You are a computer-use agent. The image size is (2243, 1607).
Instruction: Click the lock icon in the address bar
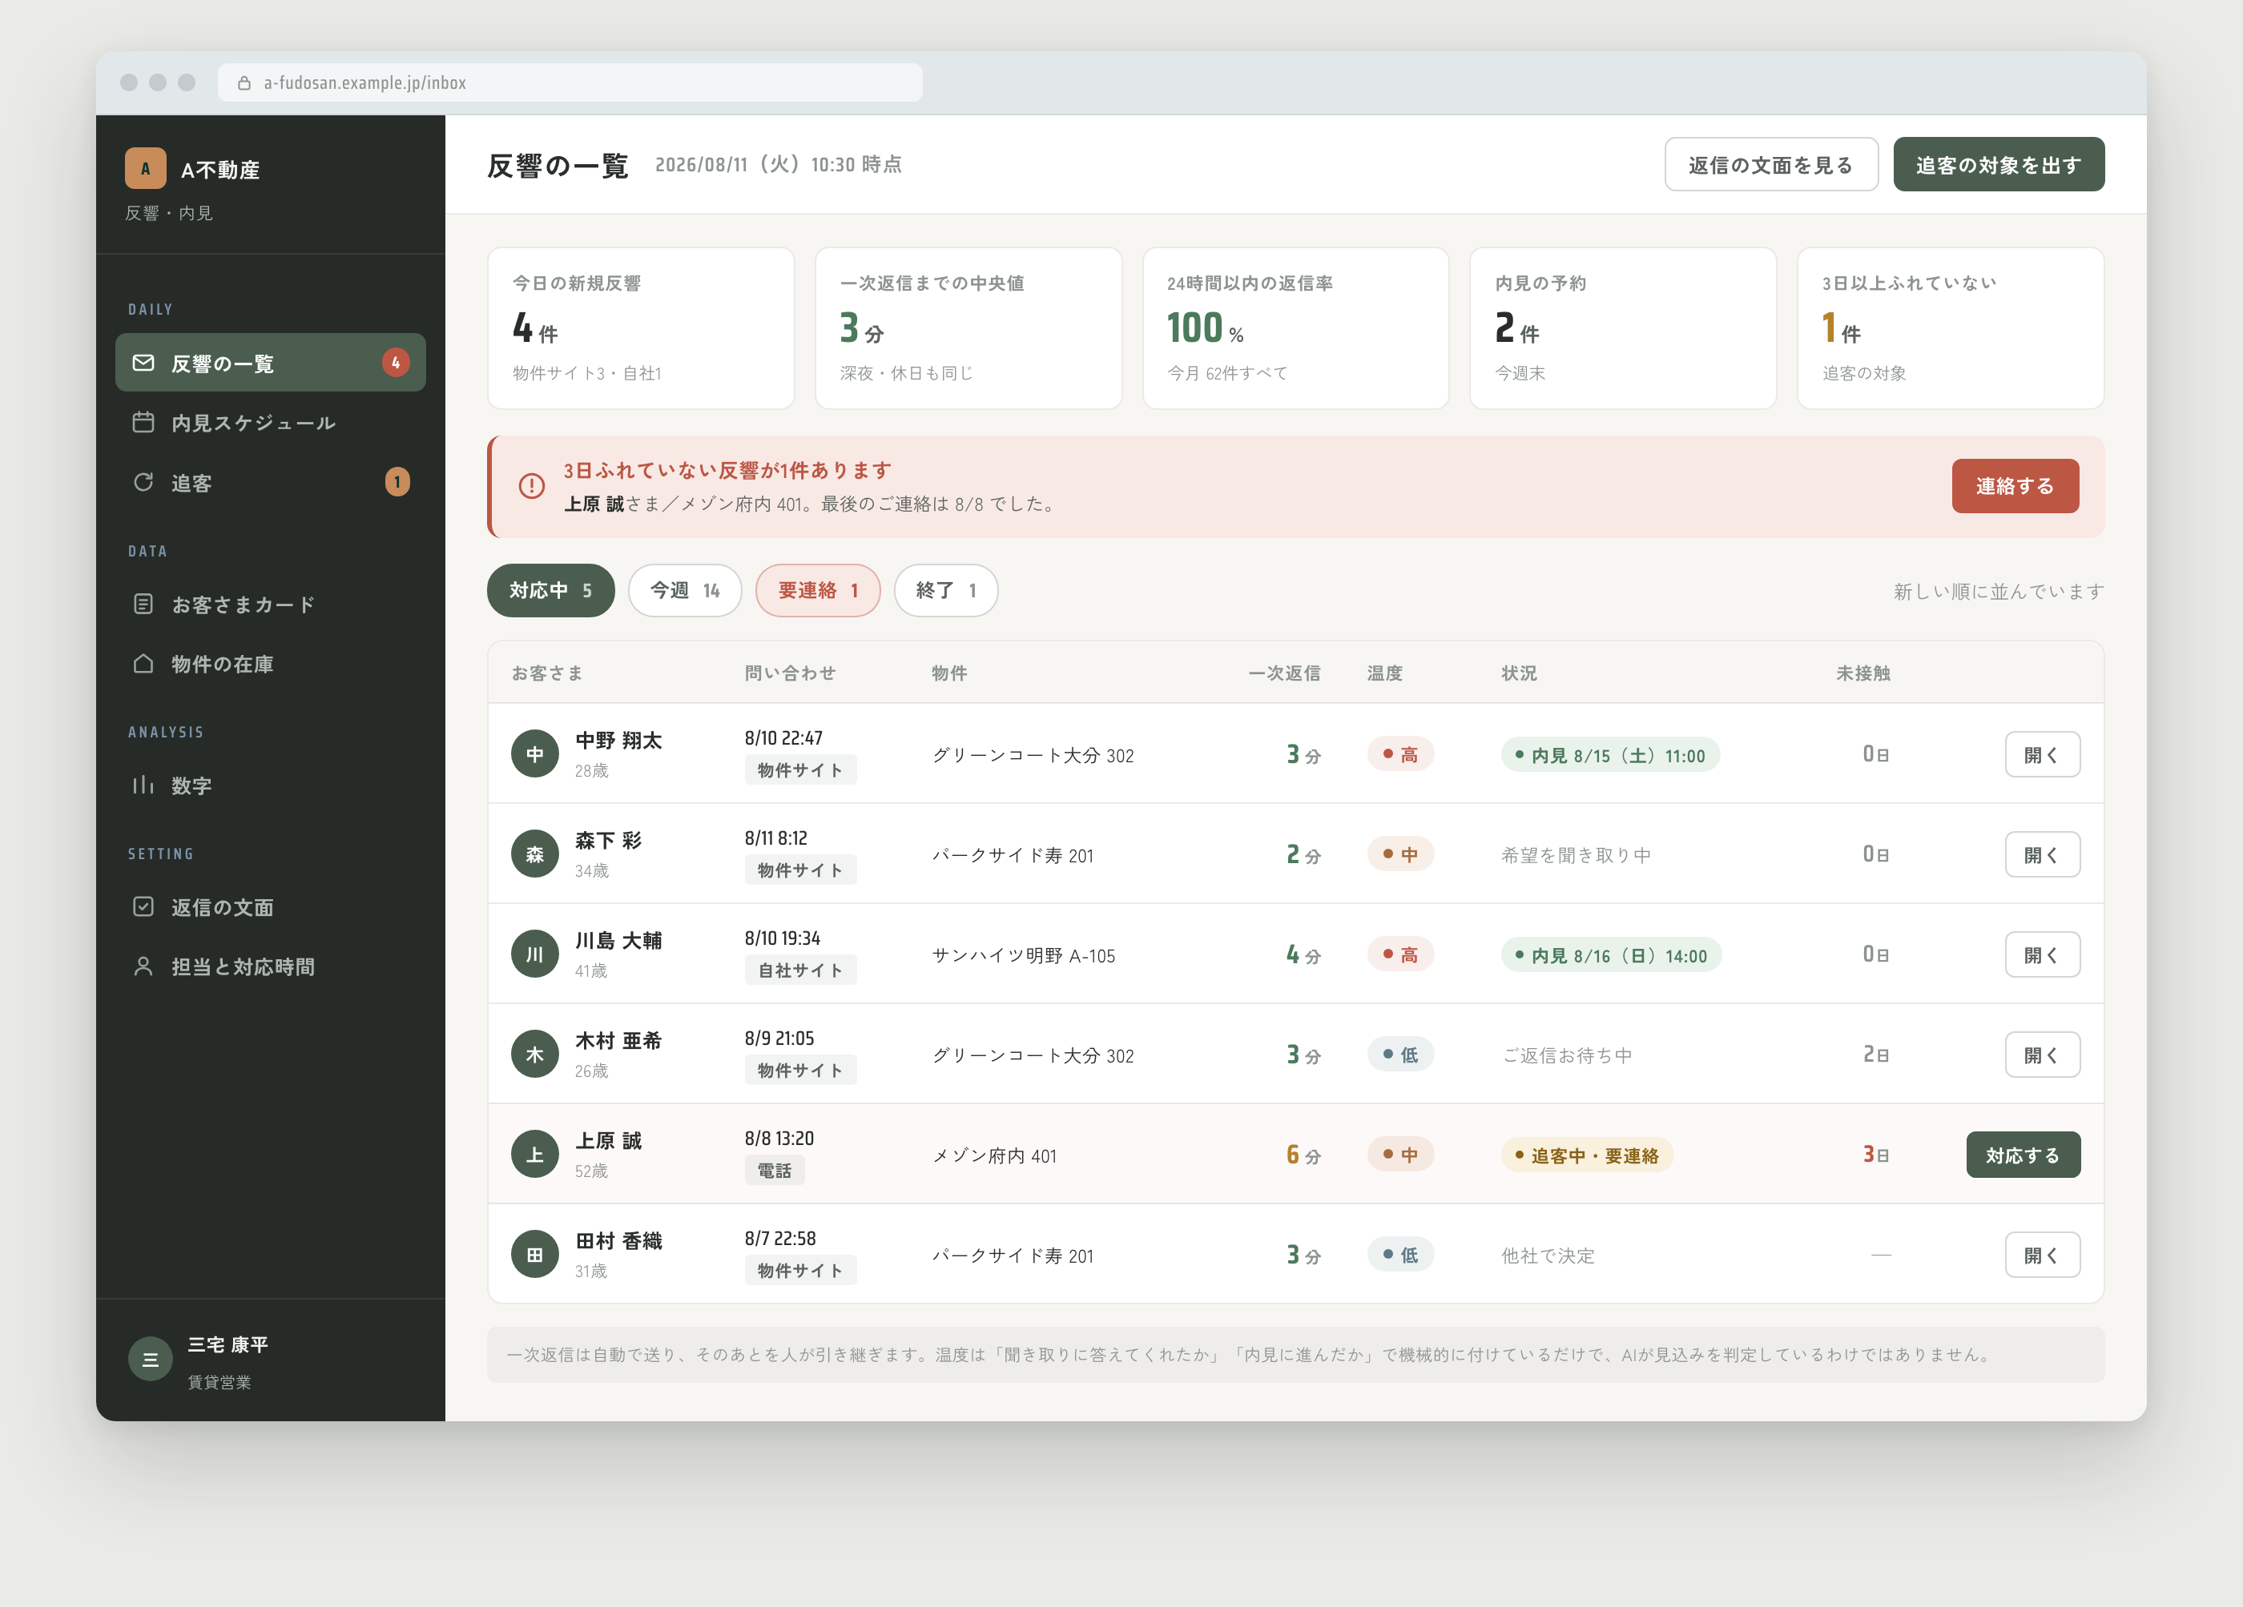click(244, 83)
